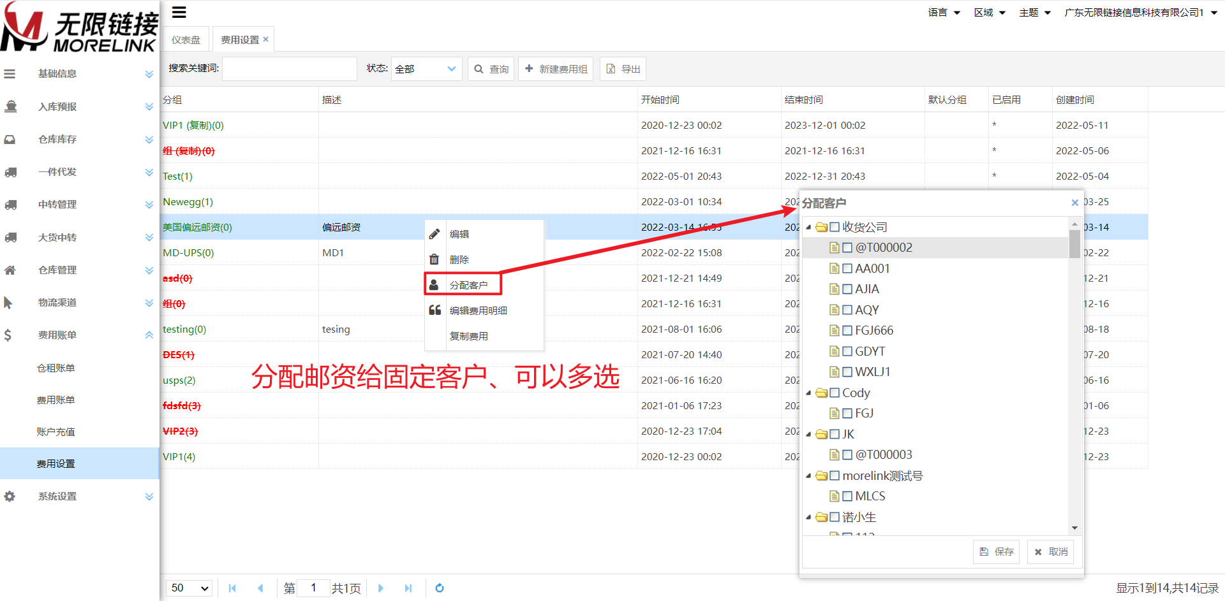The width and height of the screenshot is (1225, 601).
Task: Collapse the morelink测试号 tree node
Action: click(x=808, y=475)
